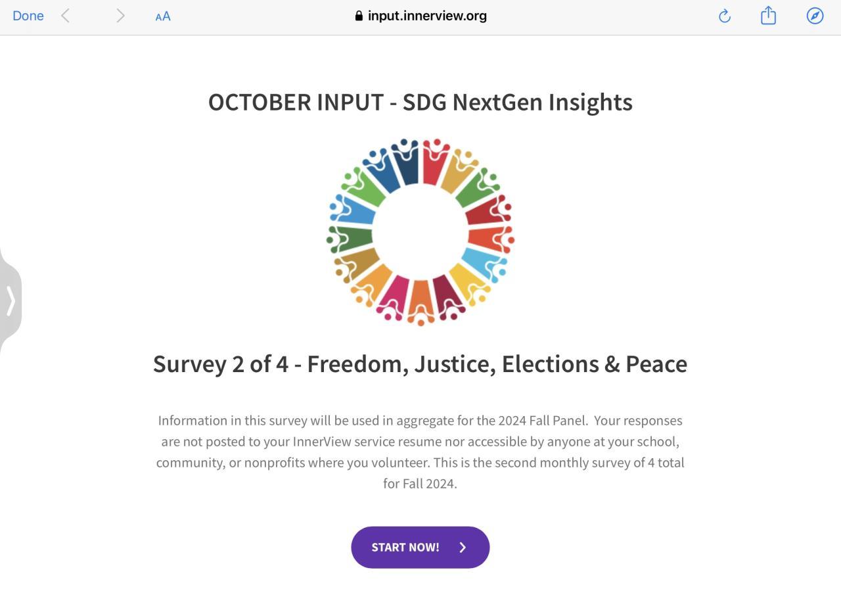Open the share sheet
Screen dimensions: 841x616
(768, 16)
